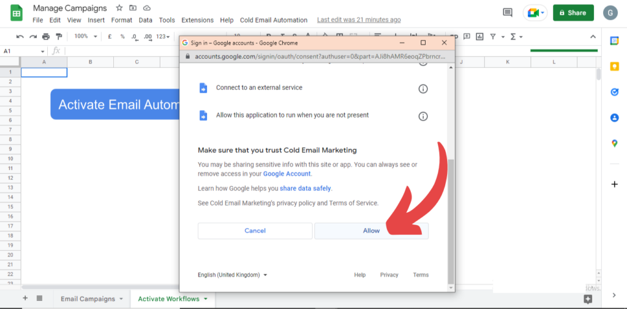The height and width of the screenshot is (309, 627).
Task: Open Contacts side panel
Action: click(614, 117)
